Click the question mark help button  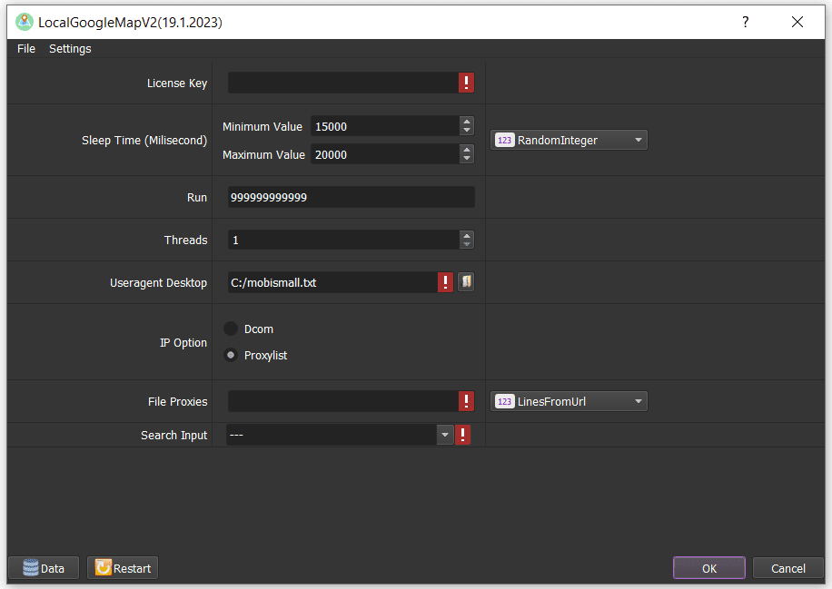tap(745, 22)
